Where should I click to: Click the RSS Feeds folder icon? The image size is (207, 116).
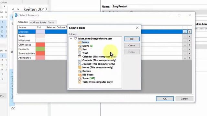[x=80, y=75]
